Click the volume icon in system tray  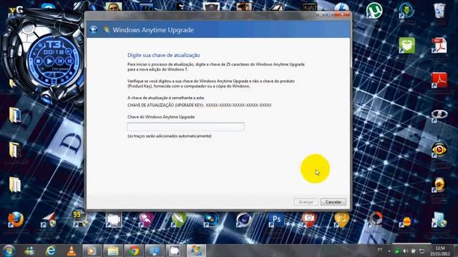coord(405,251)
